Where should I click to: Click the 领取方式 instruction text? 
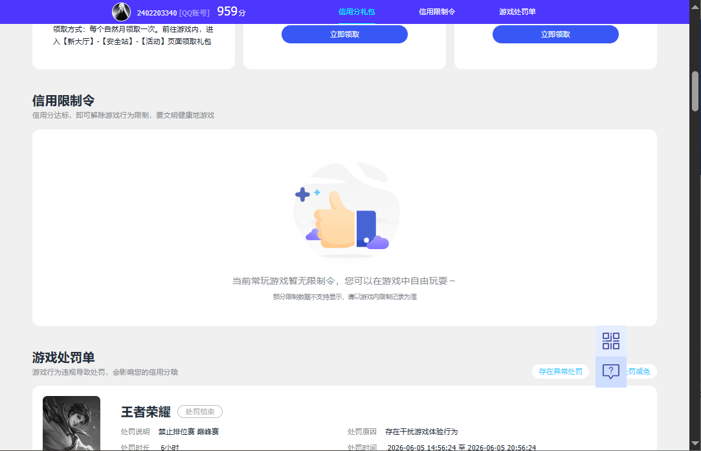pos(133,36)
